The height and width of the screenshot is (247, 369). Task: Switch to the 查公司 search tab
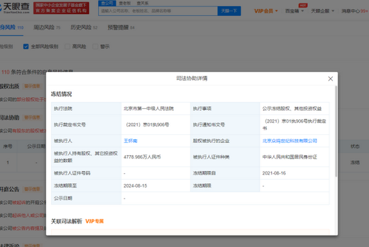click(x=107, y=3)
